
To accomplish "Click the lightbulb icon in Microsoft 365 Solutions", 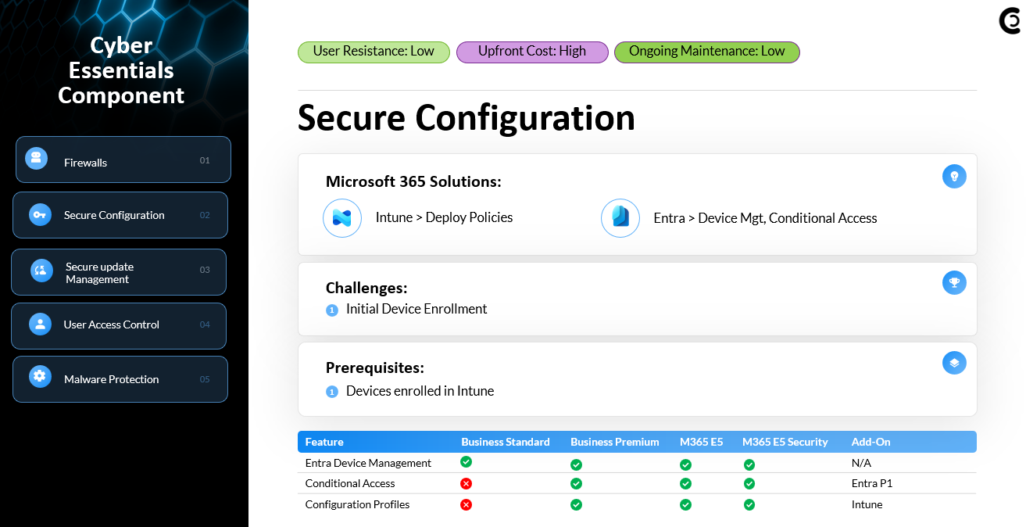I will coord(954,177).
